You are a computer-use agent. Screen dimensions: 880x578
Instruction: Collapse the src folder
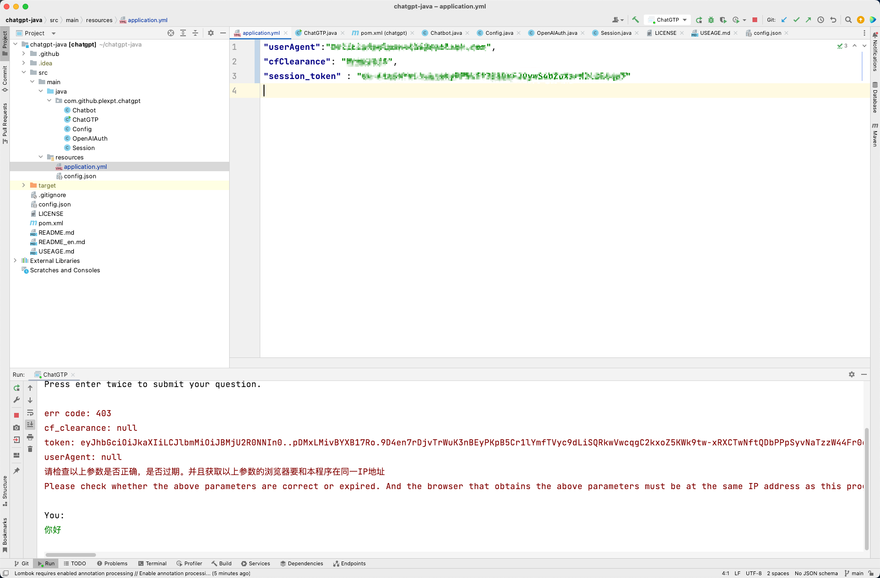point(24,72)
